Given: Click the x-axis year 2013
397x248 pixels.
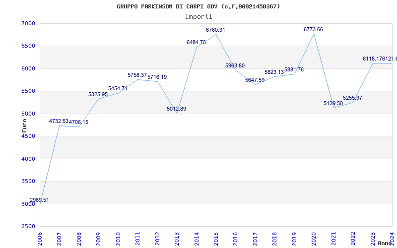Looking at the screenshot, I should coord(177,240).
